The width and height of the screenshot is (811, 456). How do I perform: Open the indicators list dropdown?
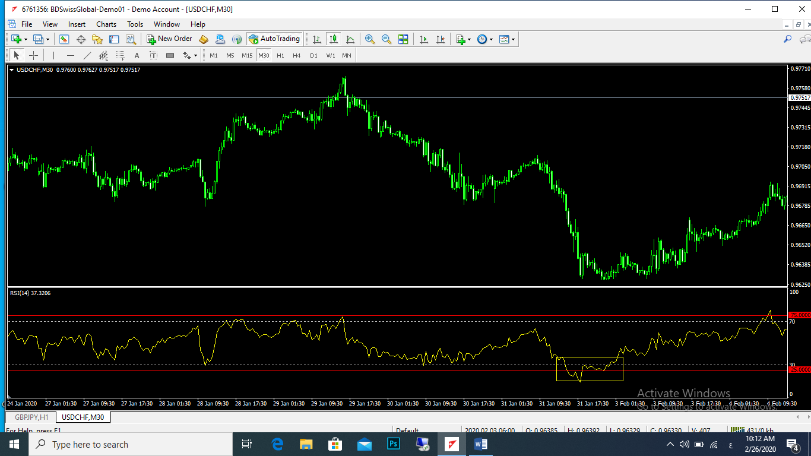coord(463,39)
